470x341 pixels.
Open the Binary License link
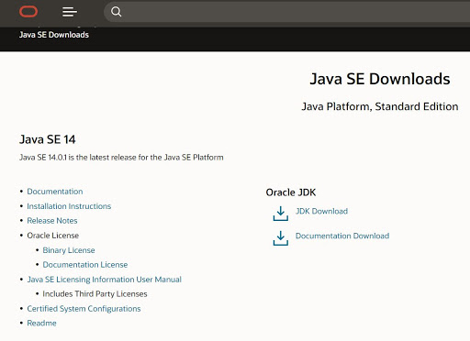point(69,250)
